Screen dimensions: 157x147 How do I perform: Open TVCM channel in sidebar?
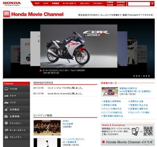[x=16, y=89]
